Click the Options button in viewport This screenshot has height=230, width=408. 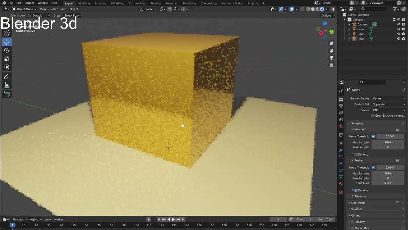(328, 15)
